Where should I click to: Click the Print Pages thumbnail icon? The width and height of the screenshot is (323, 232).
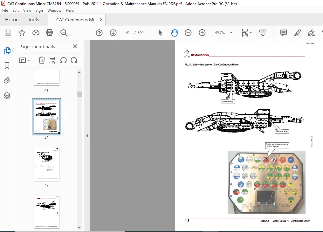coord(52,60)
